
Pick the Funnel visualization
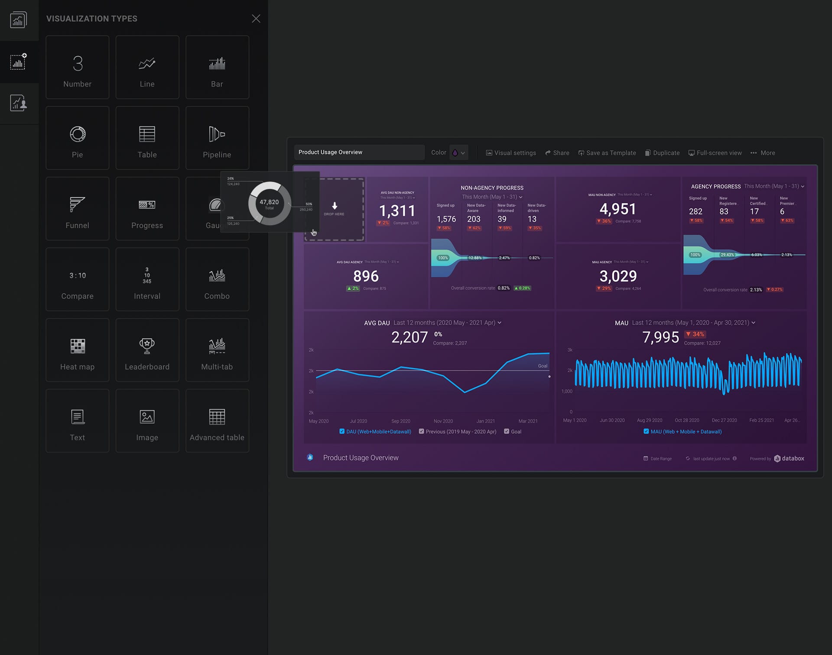[x=77, y=208]
